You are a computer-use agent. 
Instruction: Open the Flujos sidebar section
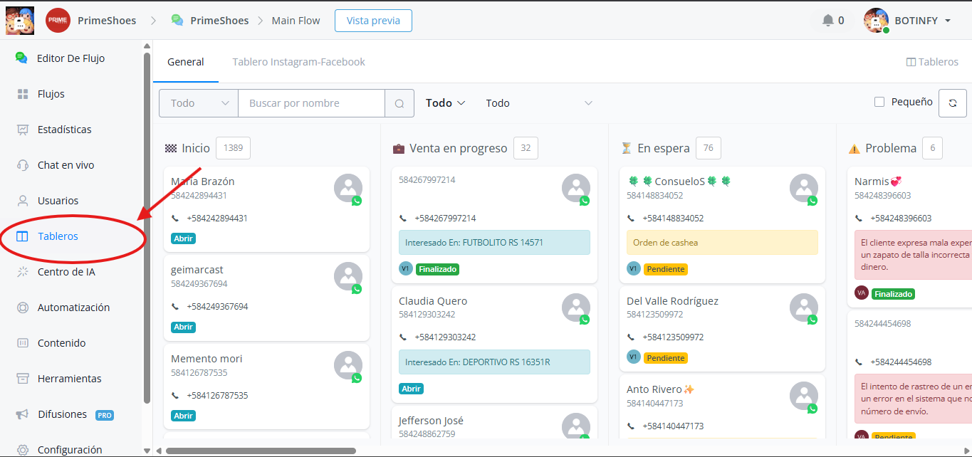(51, 94)
